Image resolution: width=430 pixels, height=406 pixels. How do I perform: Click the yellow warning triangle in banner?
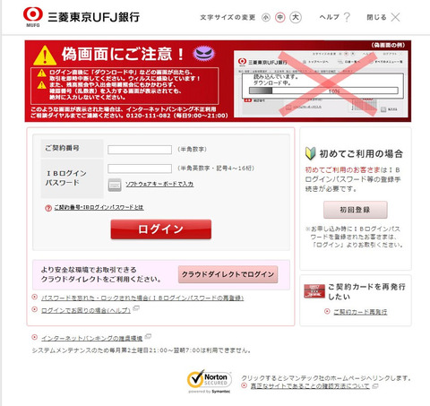[x=45, y=56]
